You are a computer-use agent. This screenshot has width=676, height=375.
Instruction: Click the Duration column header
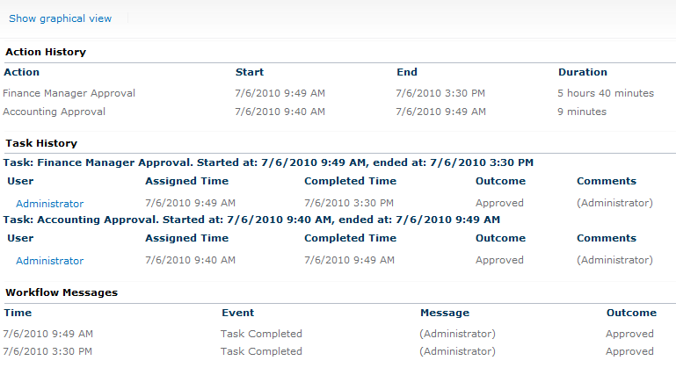coord(583,72)
